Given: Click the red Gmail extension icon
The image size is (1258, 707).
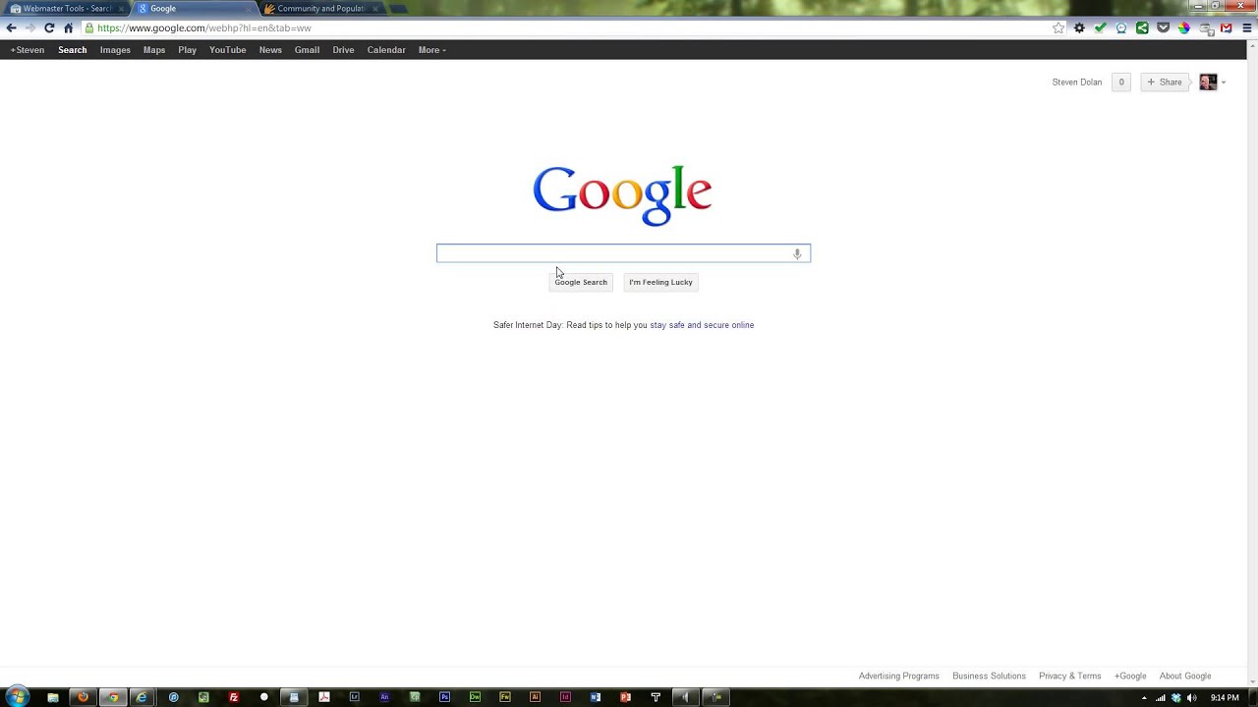Looking at the screenshot, I should point(1226,28).
